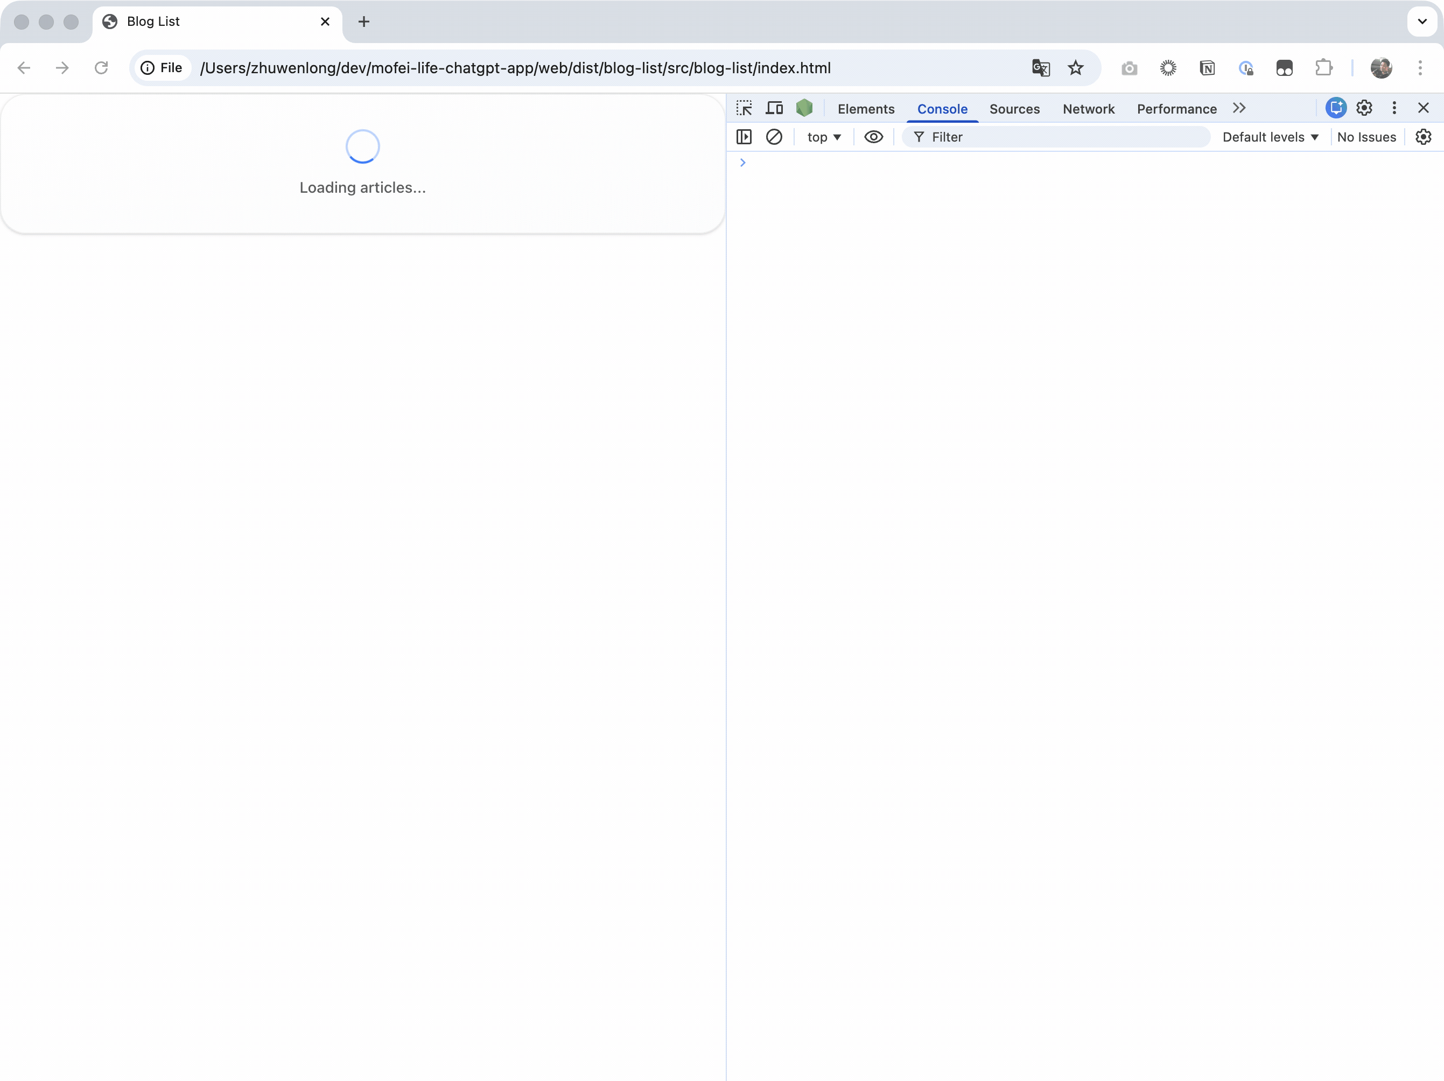Switch to the Network tab
This screenshot has width=1444, height=1081.
point(1088,109)
